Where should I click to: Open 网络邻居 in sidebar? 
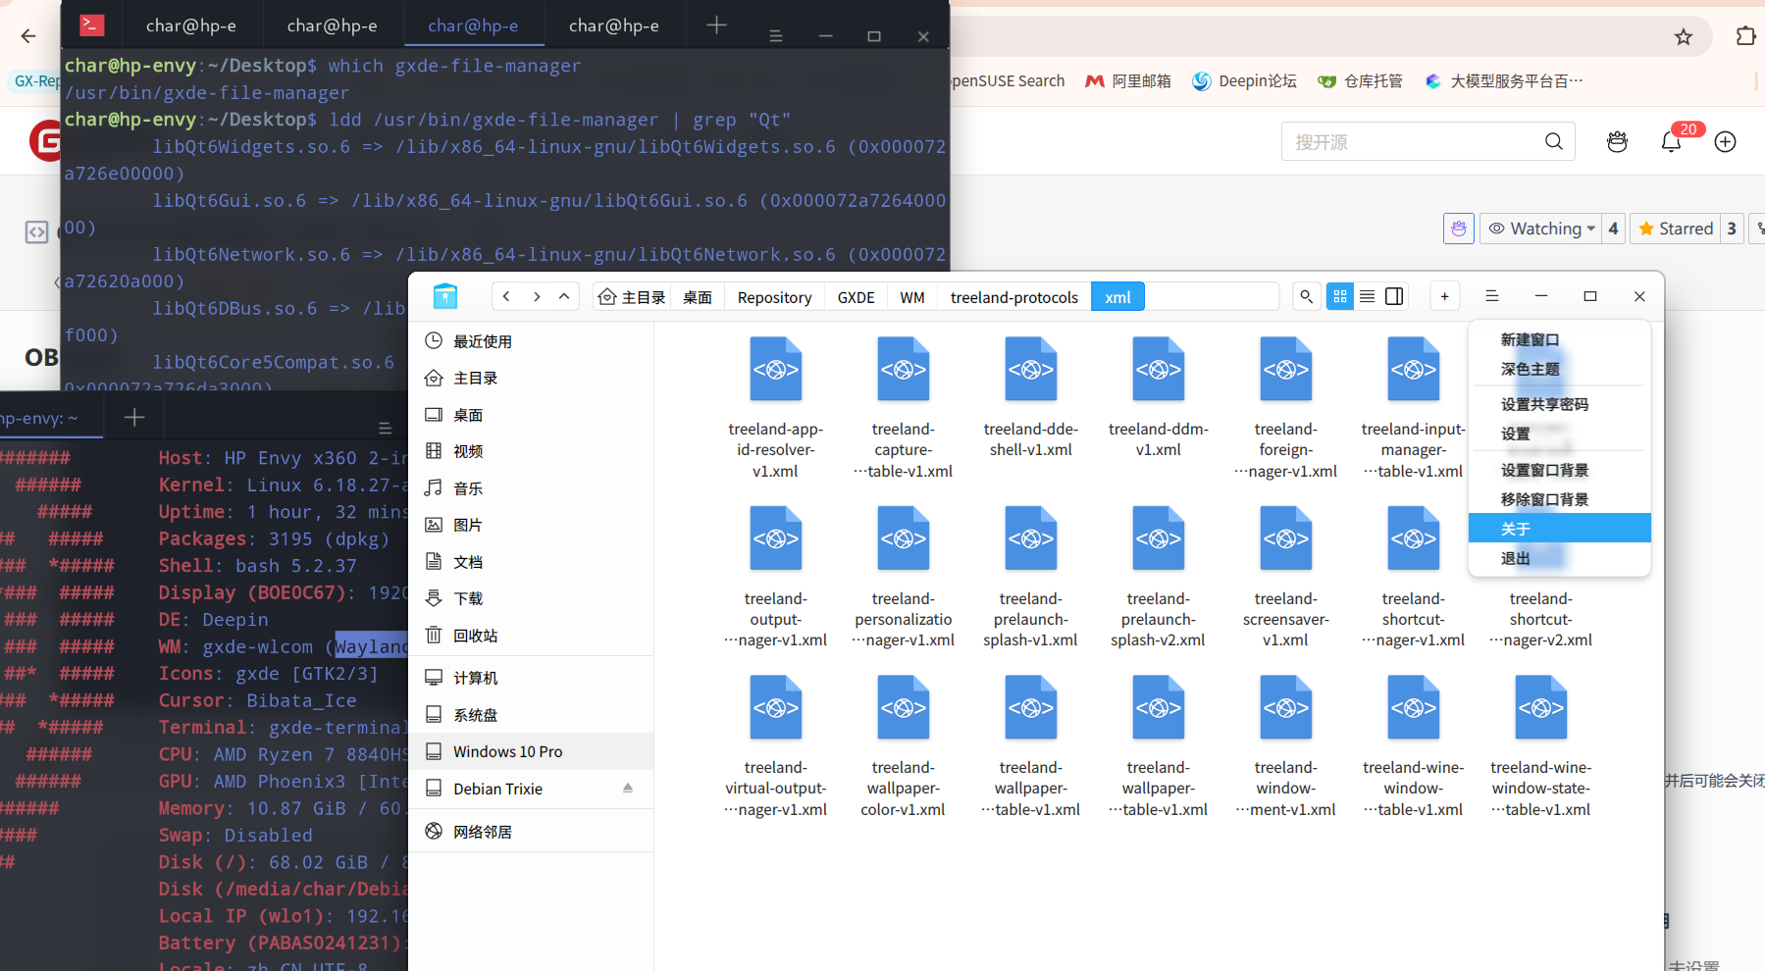(531, 832)
